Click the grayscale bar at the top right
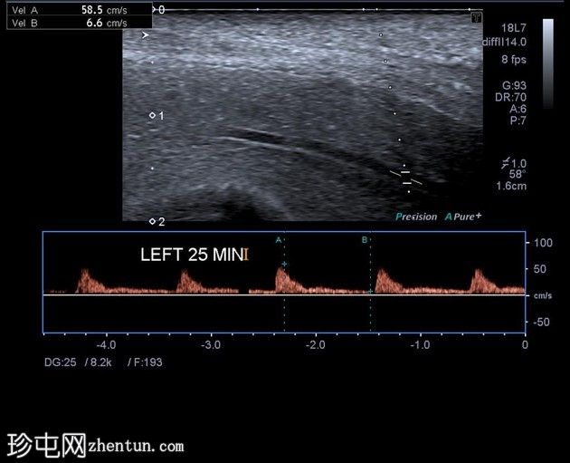 [x=547, y=63]
